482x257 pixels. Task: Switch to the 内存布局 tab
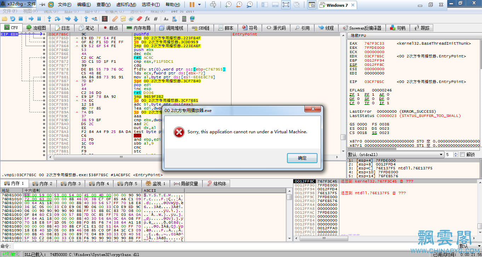click(x=139, y=28)
